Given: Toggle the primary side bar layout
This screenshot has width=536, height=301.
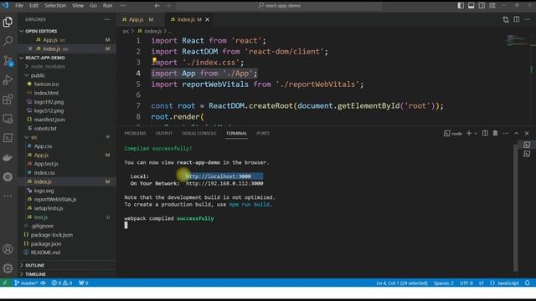Looking at the screenshot, I should coord(461,6).
